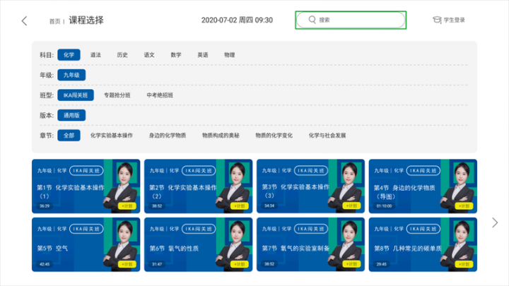Click the student login cap icon

click(437, 20)
